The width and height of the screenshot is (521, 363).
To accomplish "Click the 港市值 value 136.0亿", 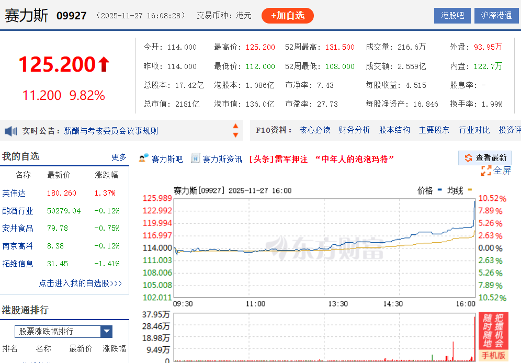I will tap(260, 104).
